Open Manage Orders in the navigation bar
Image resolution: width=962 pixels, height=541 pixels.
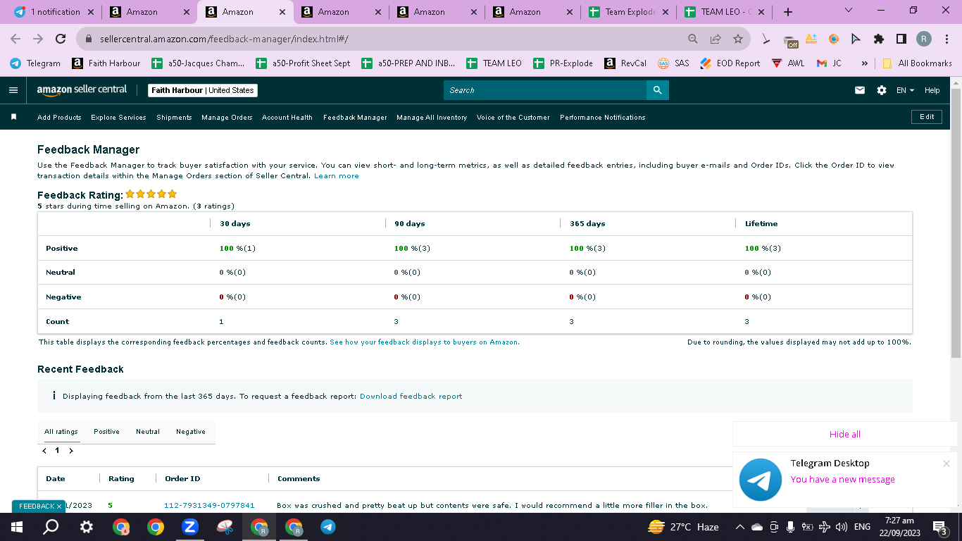pyautogui.click(x=227, y=118)
